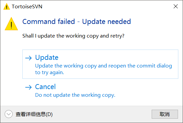Click "Update the working copy and reopen" description
This screenshot has height=123, width=183.
(x=104, y=66)
